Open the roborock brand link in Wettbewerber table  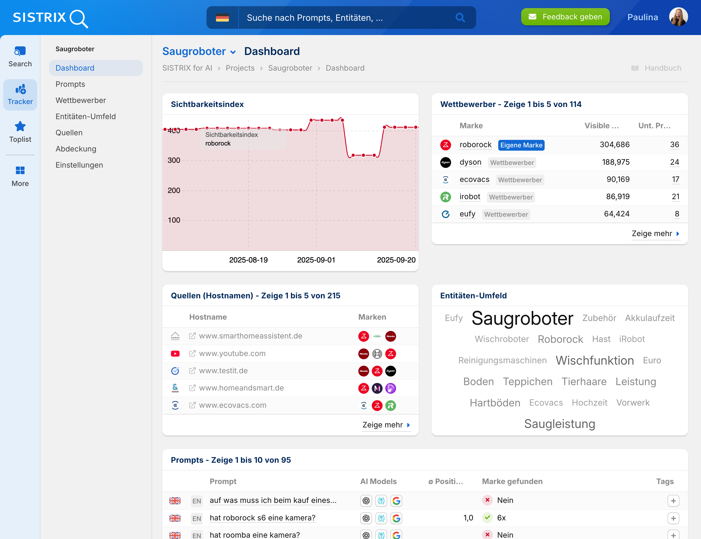click(x=476, y=145)
